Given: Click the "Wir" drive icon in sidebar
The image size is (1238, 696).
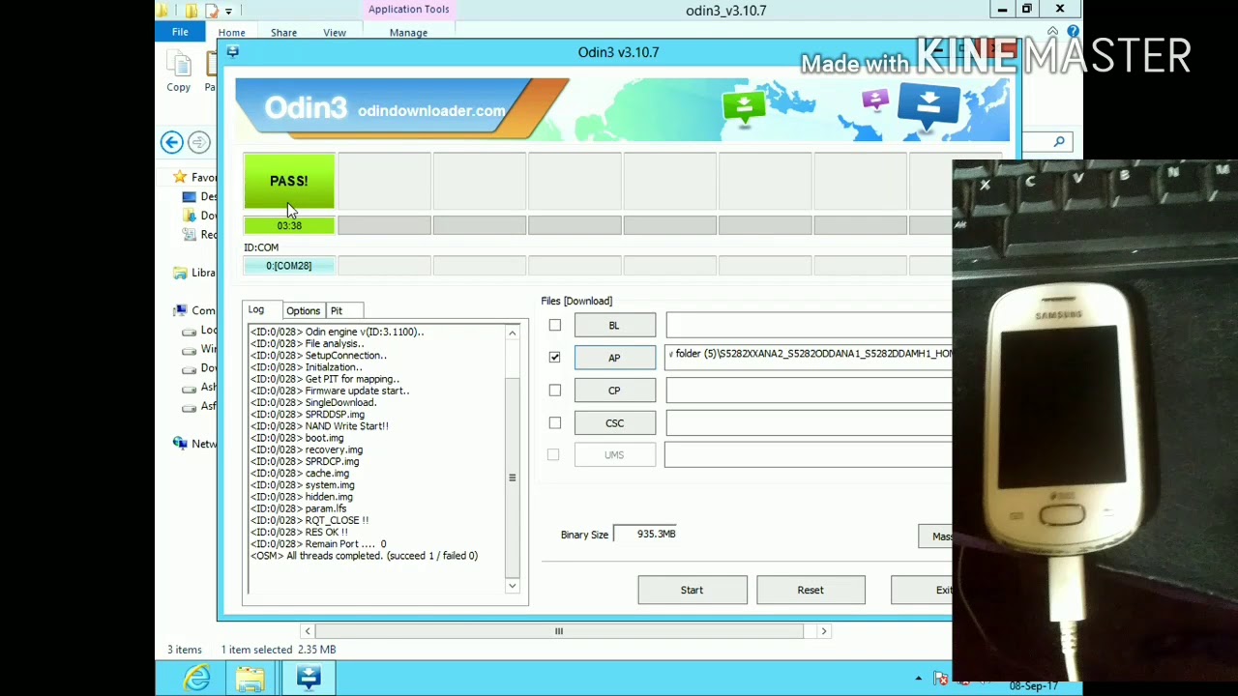Looking at the screenshot, I should (x=190, y=349).
